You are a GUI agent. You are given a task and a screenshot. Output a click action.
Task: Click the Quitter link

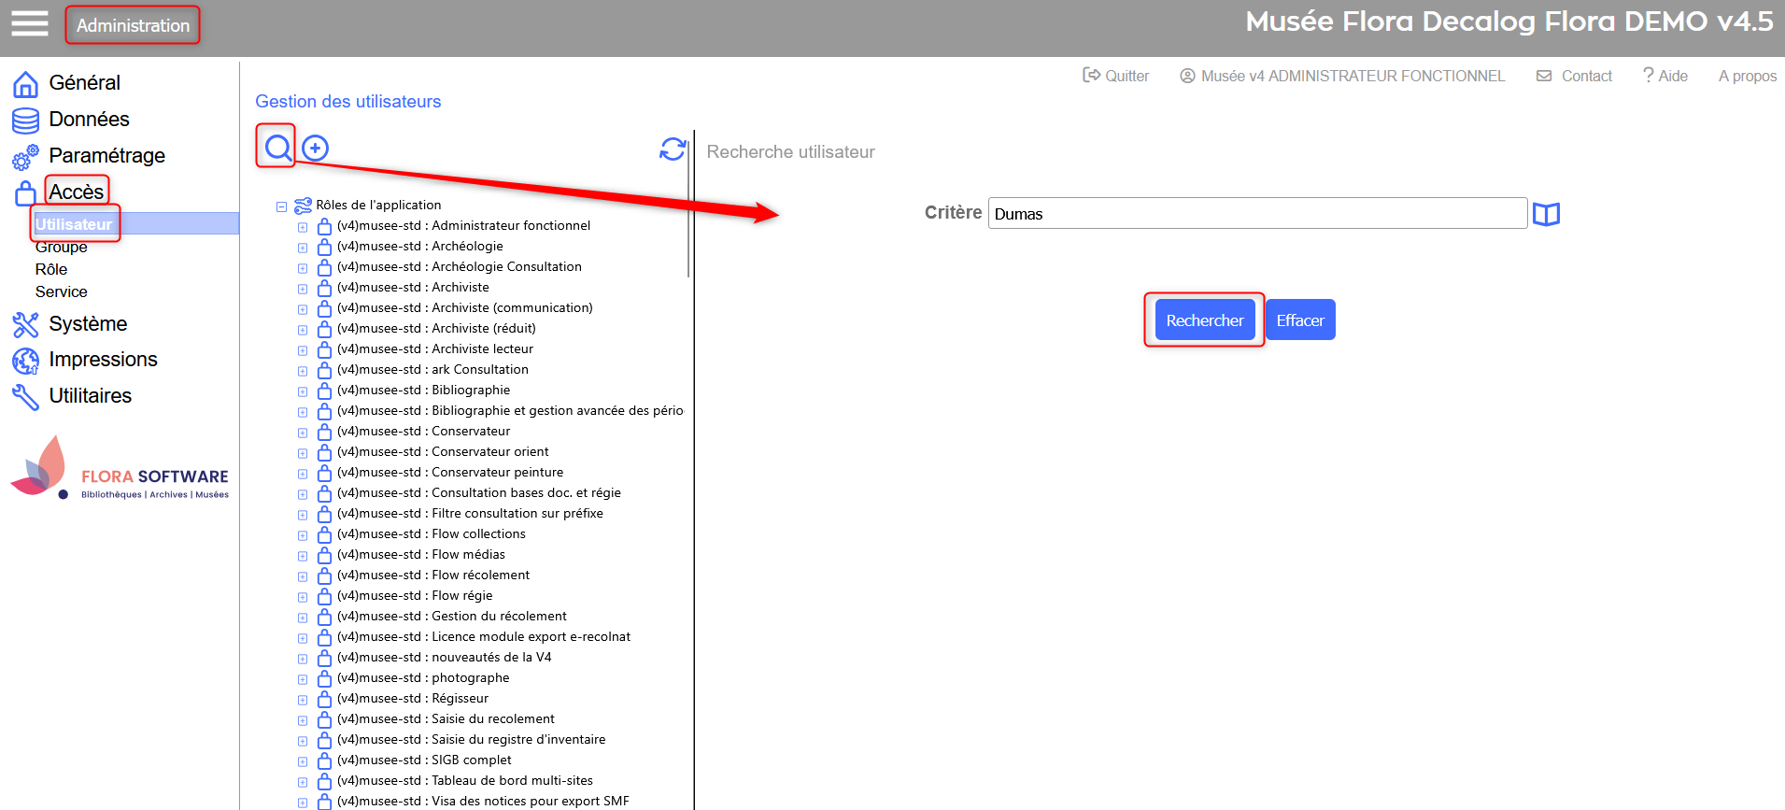1116,76
